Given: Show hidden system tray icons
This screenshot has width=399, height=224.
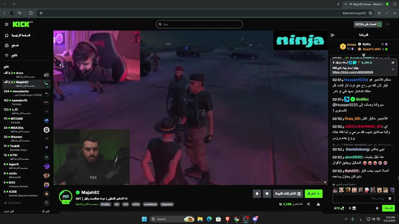Looking at the screenshot, I should coord(346,219).
